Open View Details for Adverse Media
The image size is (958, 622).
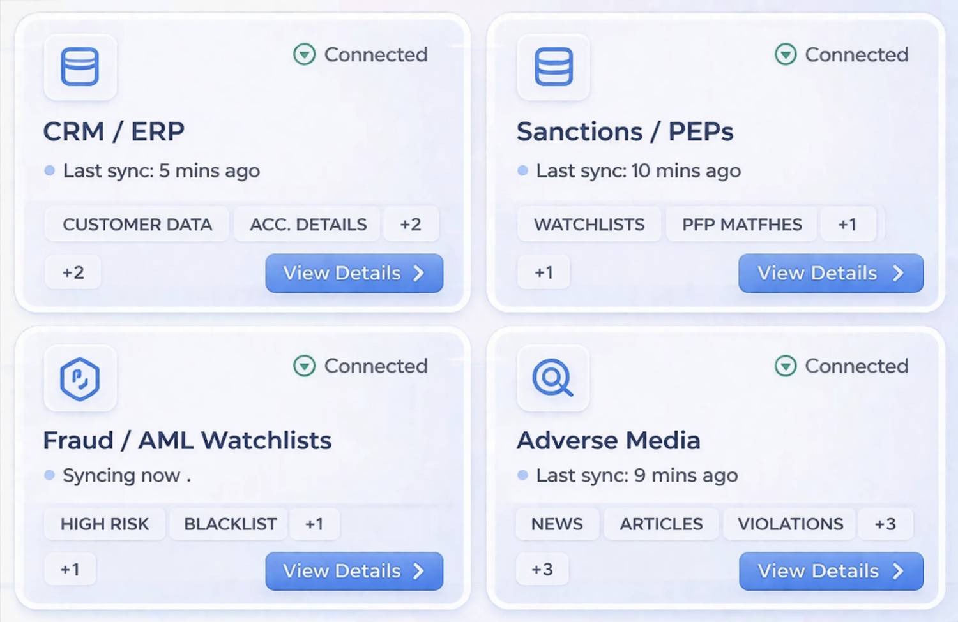click(x=830, y=571)
